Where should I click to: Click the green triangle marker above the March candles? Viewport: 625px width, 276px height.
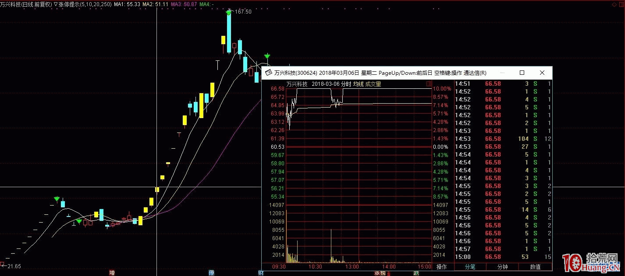tap(267, 56)
